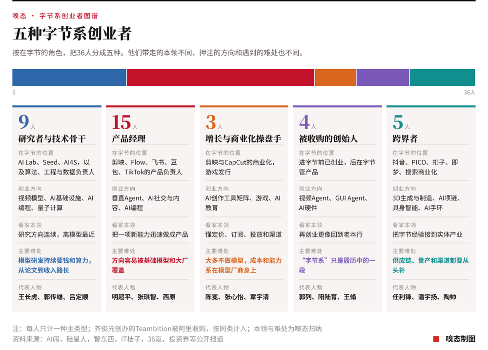Click the names 王长虎、郭传雄、吕定顺
488x350 pixels.
[53, 297]
